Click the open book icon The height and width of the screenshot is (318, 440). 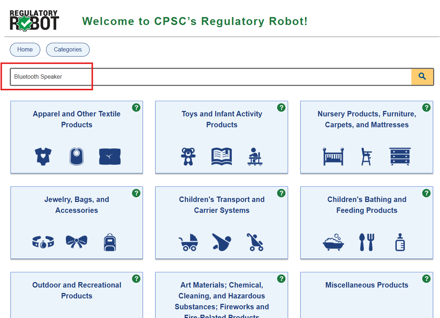click(x=222, y=157)
